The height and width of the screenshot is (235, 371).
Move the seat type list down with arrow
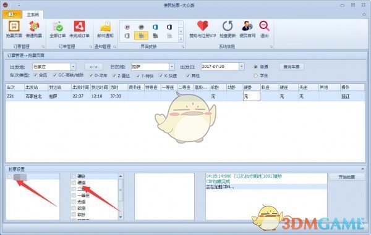121,217
